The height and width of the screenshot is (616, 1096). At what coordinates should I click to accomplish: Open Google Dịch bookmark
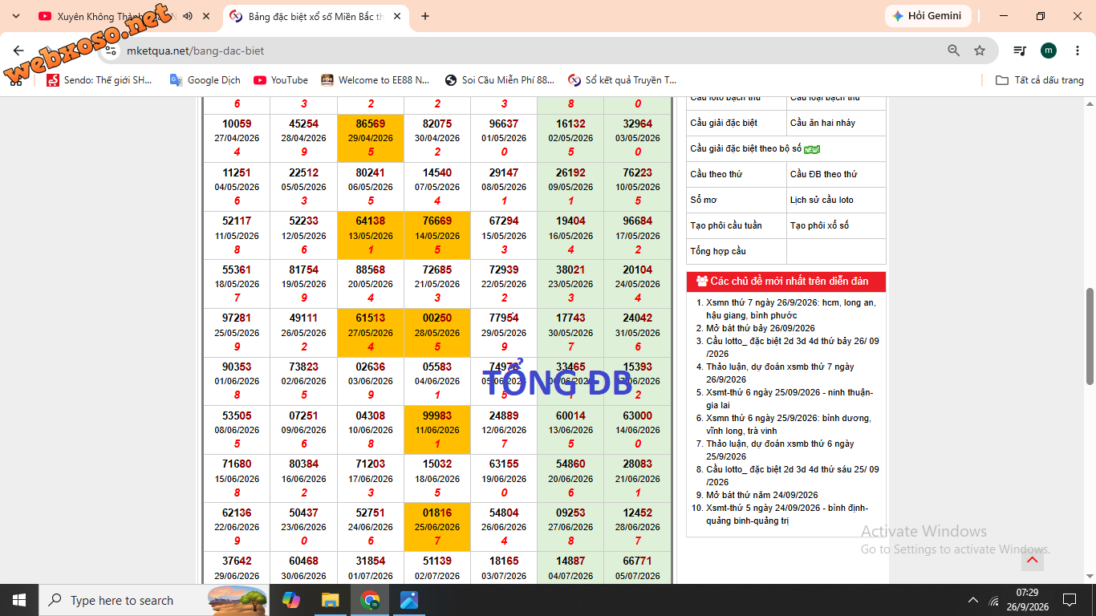205,80
